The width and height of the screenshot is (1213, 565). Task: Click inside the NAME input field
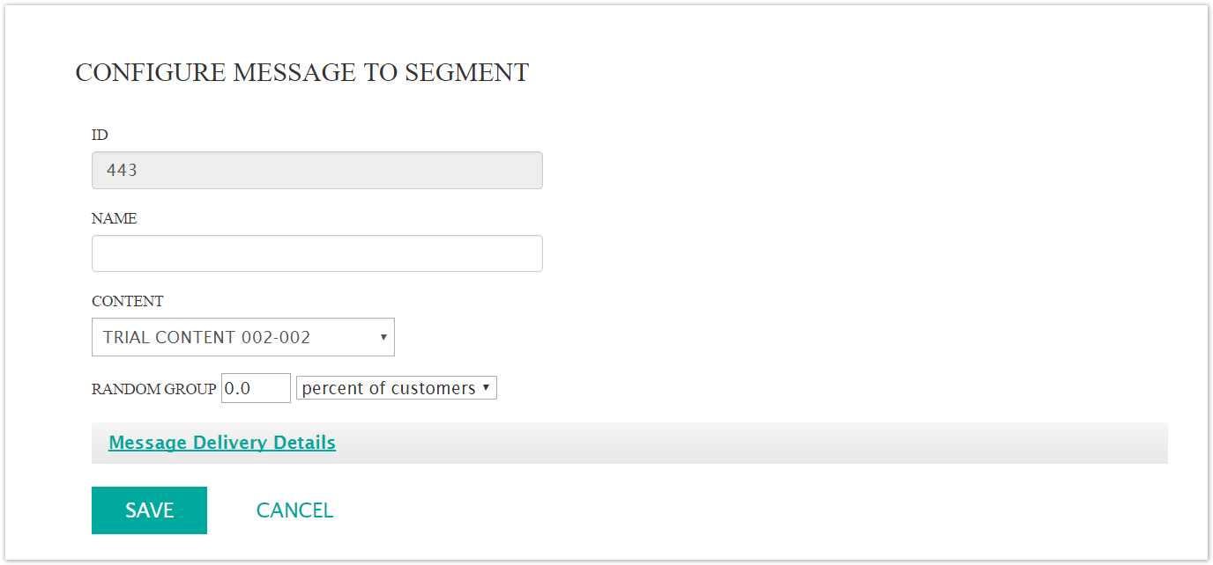point(316,253)
